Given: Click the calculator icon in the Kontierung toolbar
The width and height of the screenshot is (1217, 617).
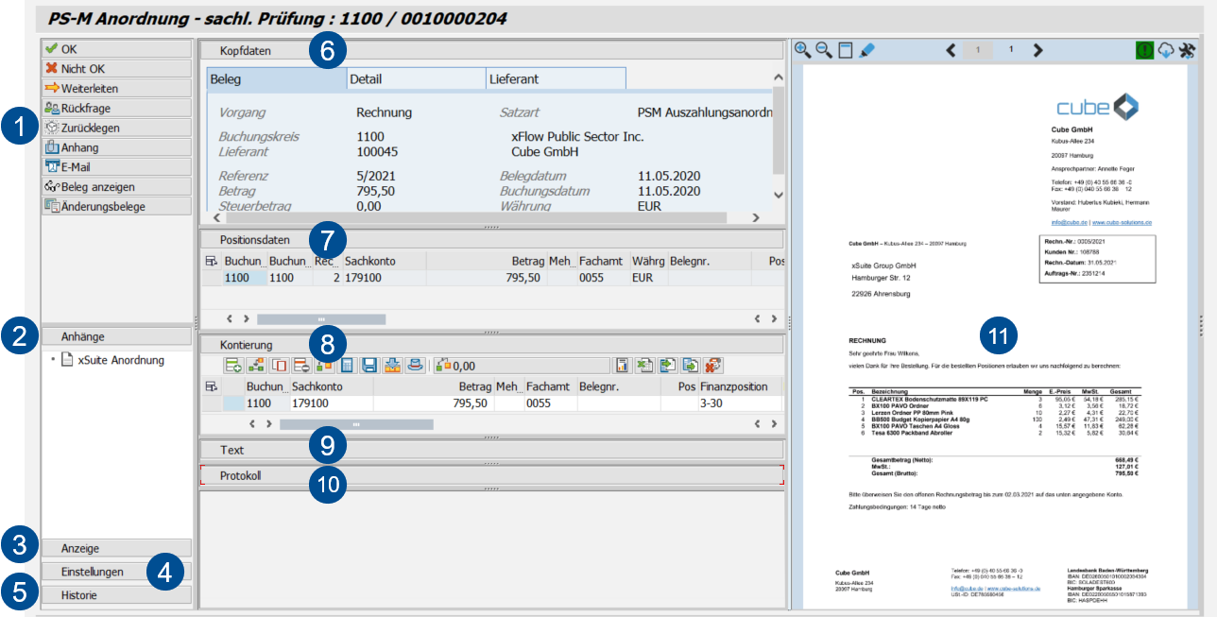Looking at the screenshot, I should tap(346, 365).
